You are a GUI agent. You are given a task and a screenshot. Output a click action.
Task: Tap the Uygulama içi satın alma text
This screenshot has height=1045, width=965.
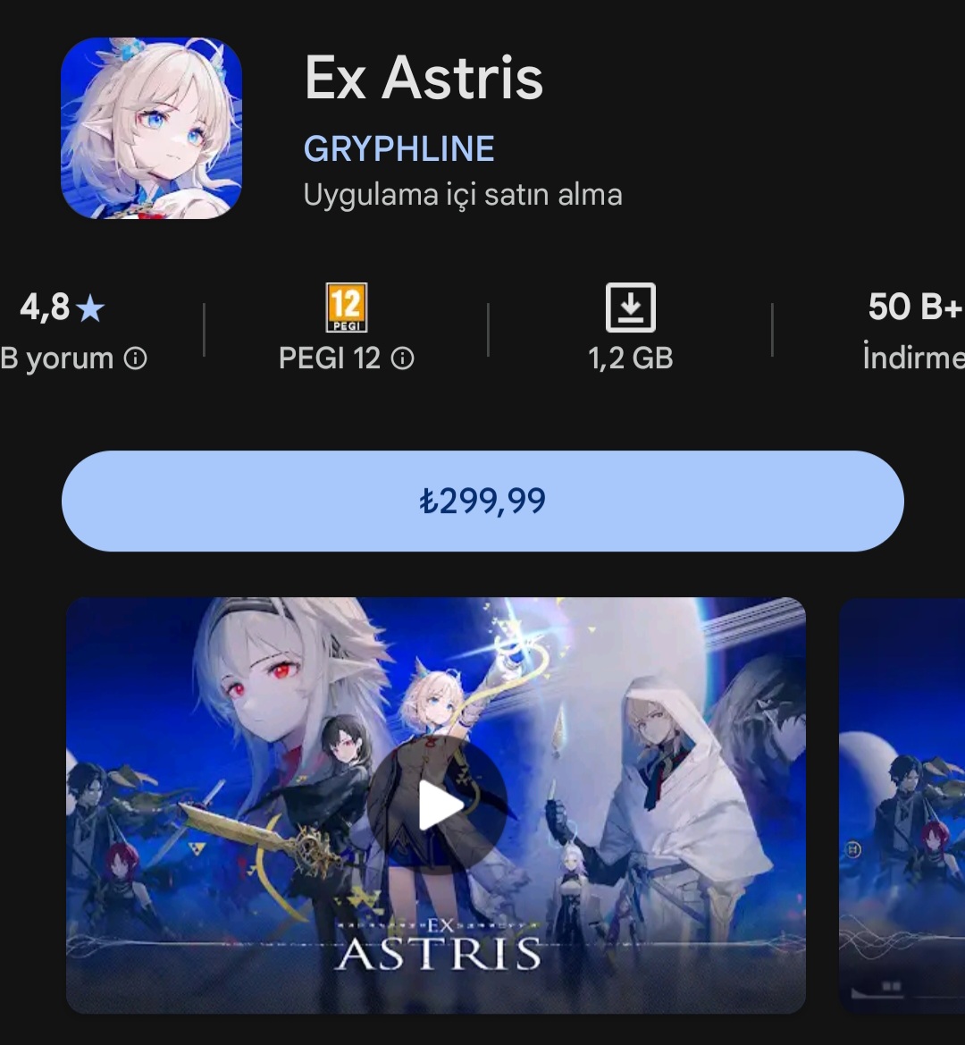click(x=463, y=195)
